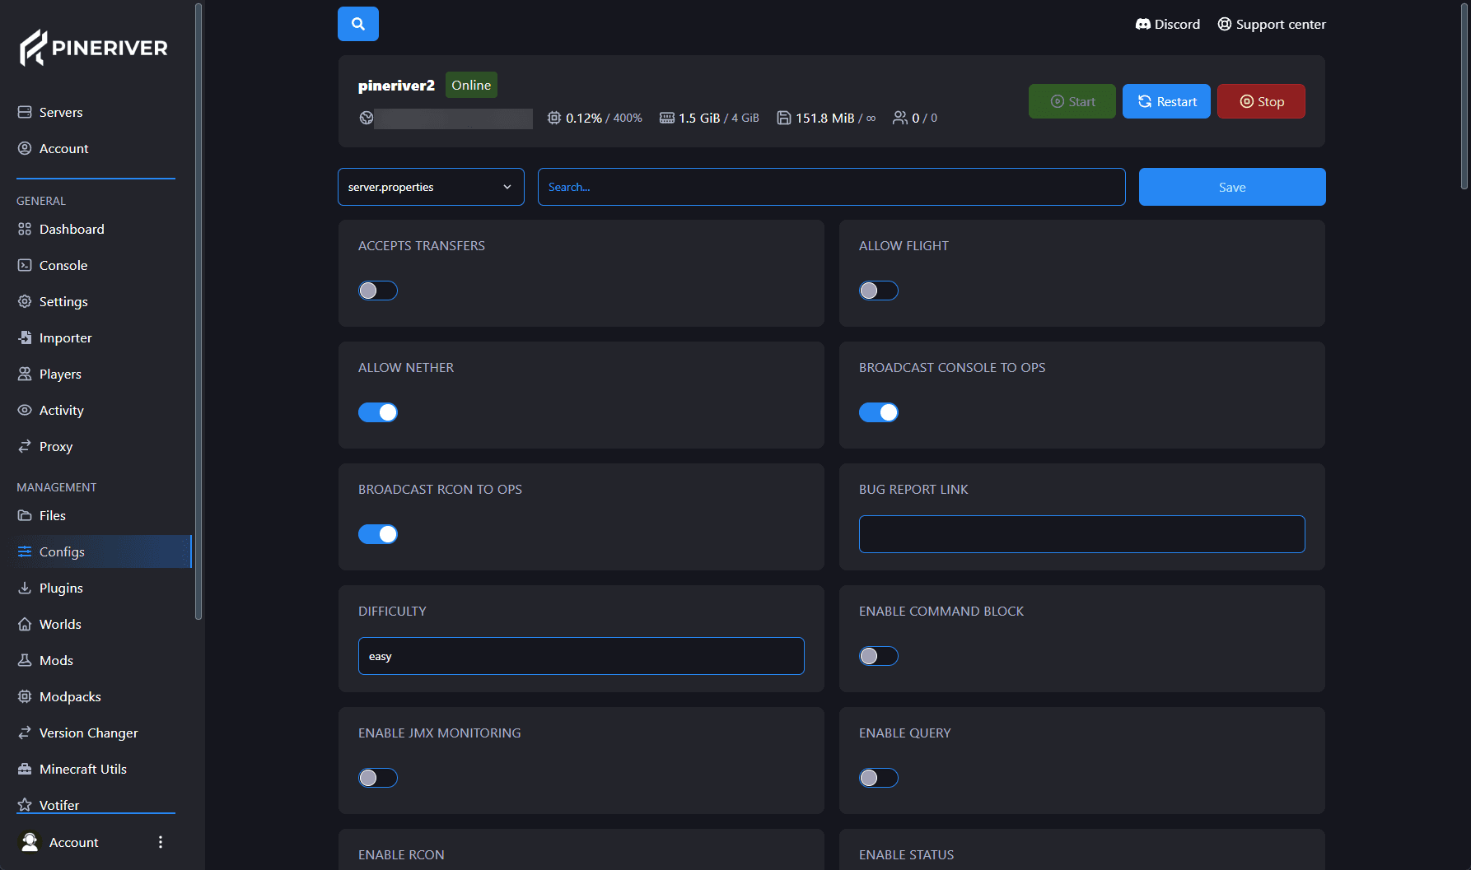Viewport: 1471px width, 870px height.
Task: Click the Importer file icon
Action: tap(25, 337)
